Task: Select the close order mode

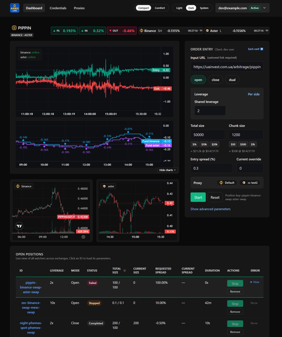Action: [x=215, y=80]
